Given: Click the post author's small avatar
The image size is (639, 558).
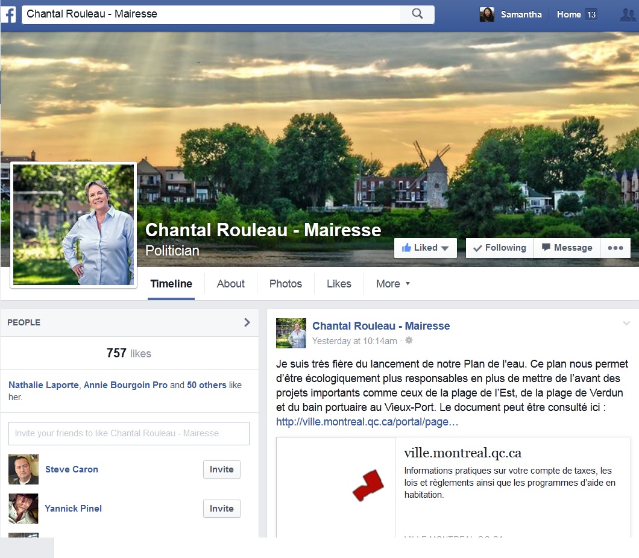Looking at the screenshot, I should tap(291, 333).
